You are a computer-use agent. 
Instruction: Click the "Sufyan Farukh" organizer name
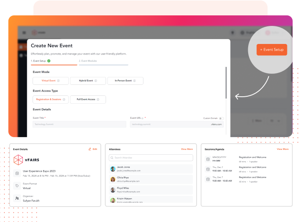point(31,201)
